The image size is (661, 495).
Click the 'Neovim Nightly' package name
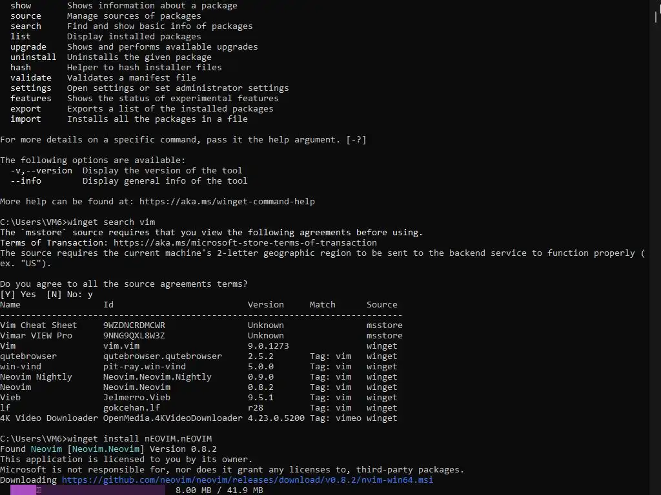[36, 376]
